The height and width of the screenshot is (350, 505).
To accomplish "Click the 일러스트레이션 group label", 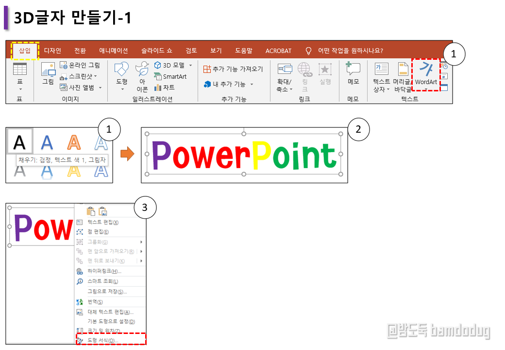I will 152,99.
